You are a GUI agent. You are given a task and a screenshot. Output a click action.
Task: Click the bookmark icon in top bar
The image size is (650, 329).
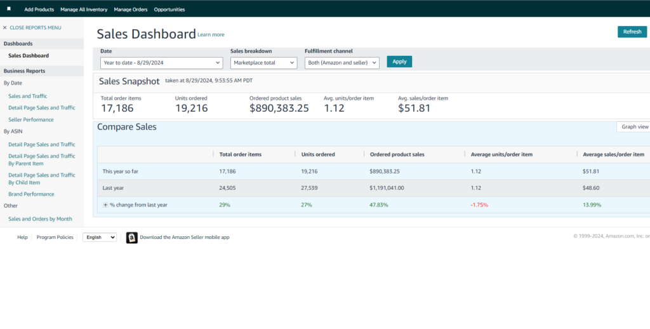pos(9,9)
